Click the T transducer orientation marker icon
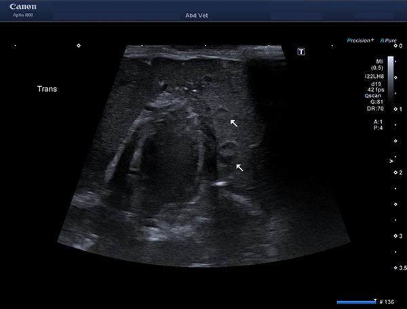Screen dimensions: 407x309 [x=301, y=52]
